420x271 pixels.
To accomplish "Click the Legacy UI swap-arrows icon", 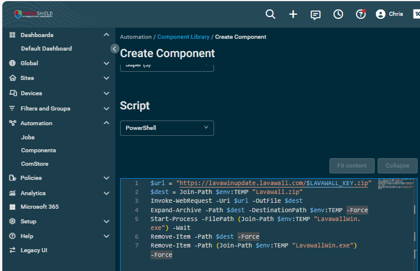I will (12, 250).
